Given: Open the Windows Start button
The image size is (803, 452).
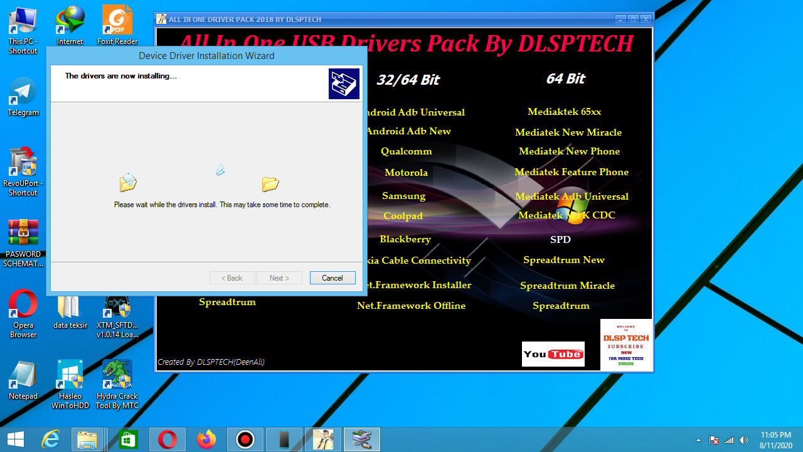Looking at the screenshot, I should pyautogui.click(x=16, y=439).
